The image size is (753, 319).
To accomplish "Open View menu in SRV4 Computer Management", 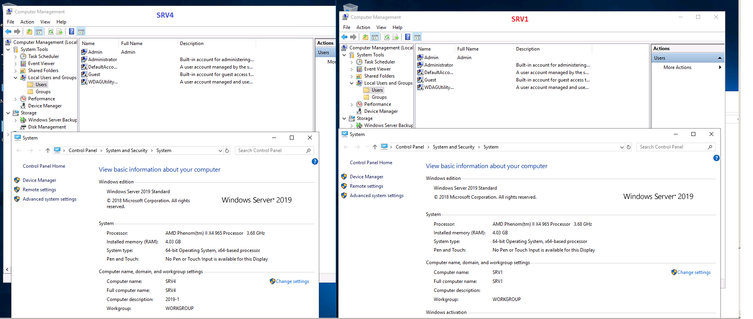I will [x=45, y=22].
